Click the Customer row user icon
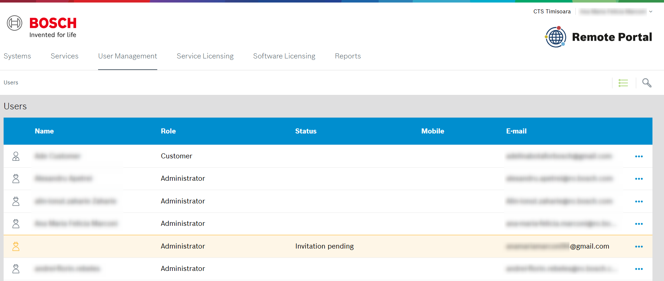The image size is (664, 281). (16, 156)
